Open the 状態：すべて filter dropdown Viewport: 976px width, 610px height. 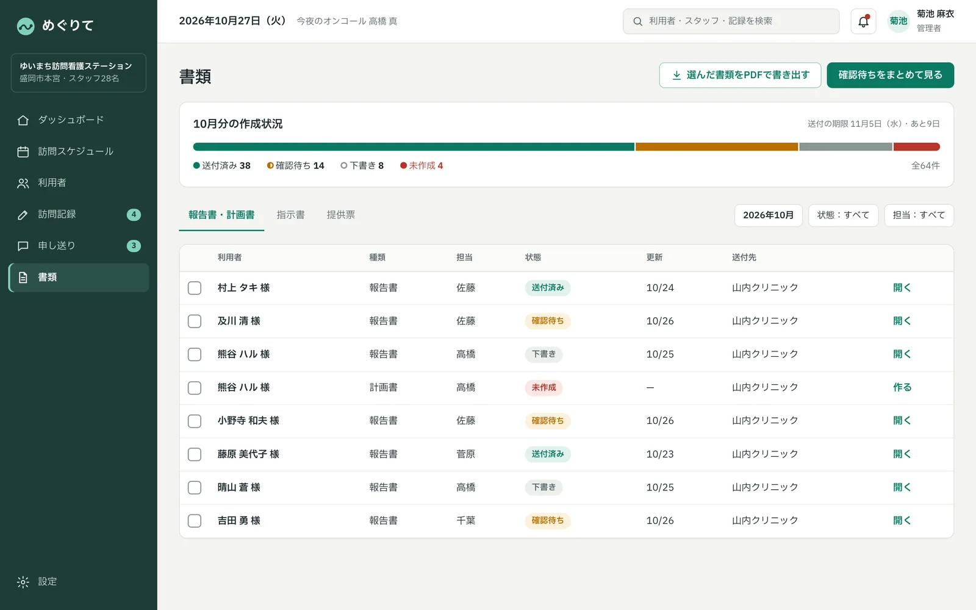tap(843, 215)
